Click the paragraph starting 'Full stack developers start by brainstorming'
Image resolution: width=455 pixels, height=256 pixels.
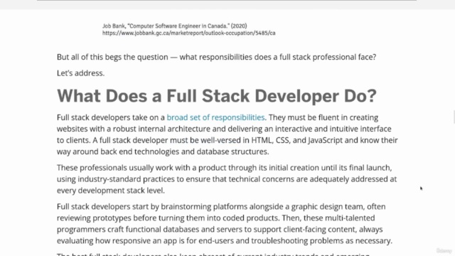225,224
